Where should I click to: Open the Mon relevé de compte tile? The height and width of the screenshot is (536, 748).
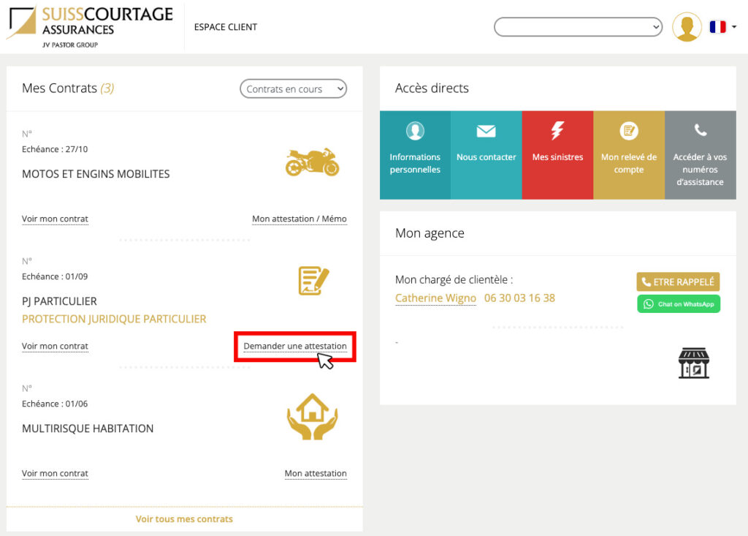[628, 154]
